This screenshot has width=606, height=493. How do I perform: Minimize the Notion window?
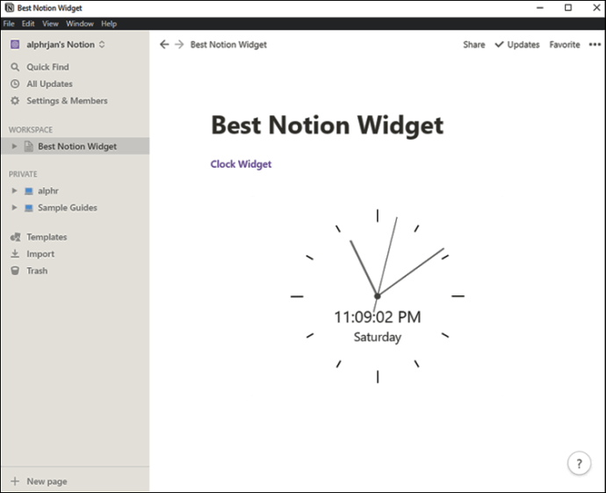click(x=540, y=8)
